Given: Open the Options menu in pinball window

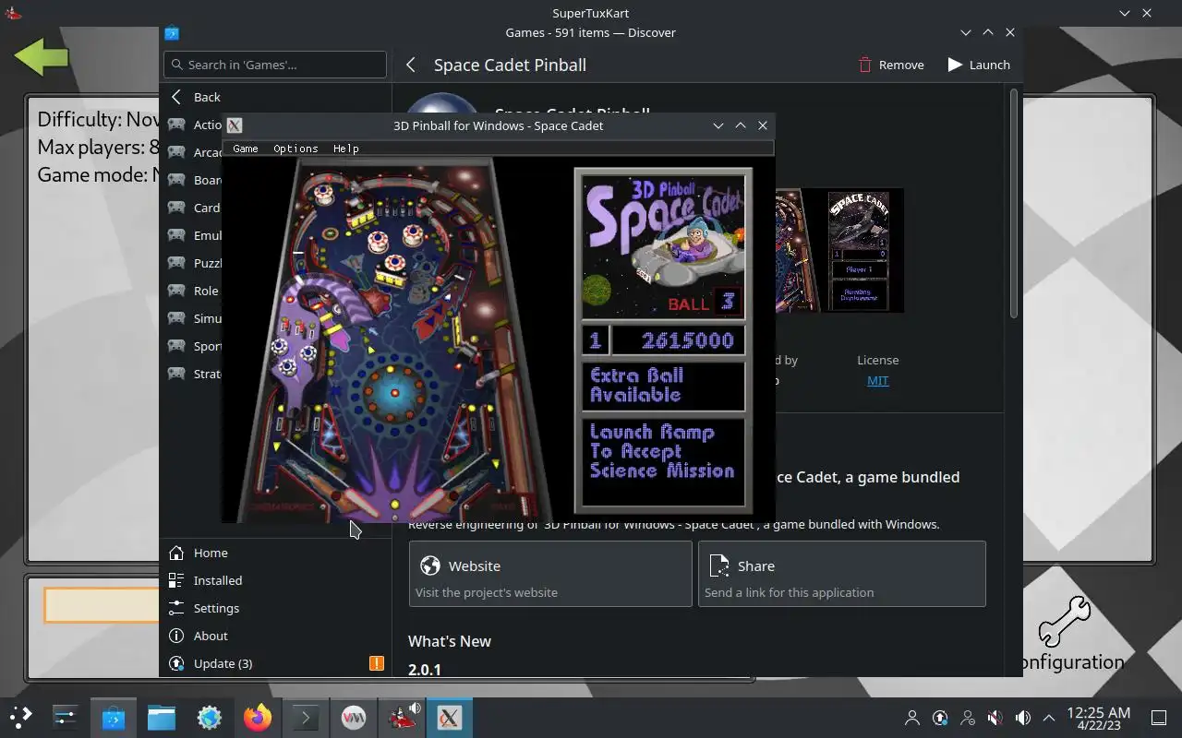Looking at the screenshot, I should (295, 149).
